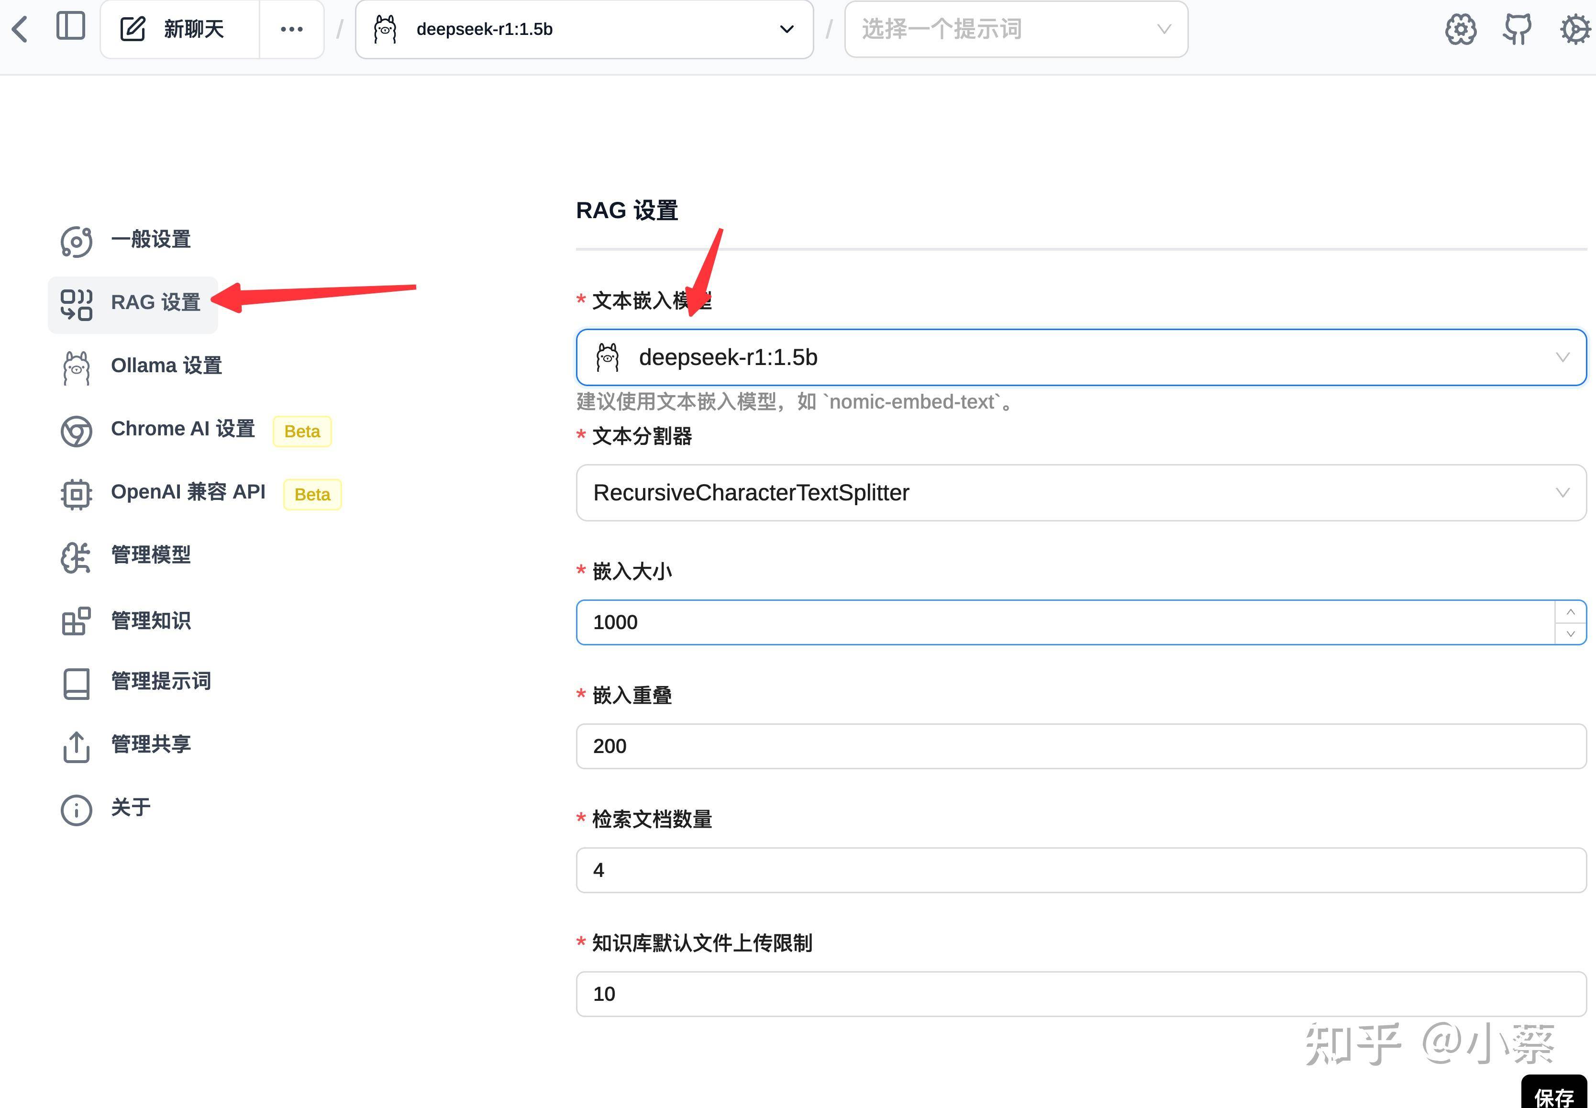1596x1108 pixels.
Task: Expand the RecursiveCharacterTextSplitter dropdown
Action: 1081,492
